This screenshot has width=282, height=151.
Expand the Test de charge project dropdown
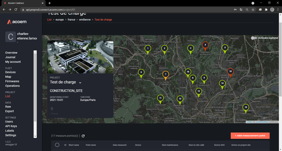(x=80, y=83)
